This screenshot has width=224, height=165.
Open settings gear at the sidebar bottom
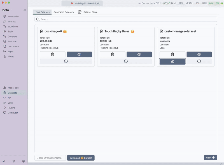click(x=24, y=161)
